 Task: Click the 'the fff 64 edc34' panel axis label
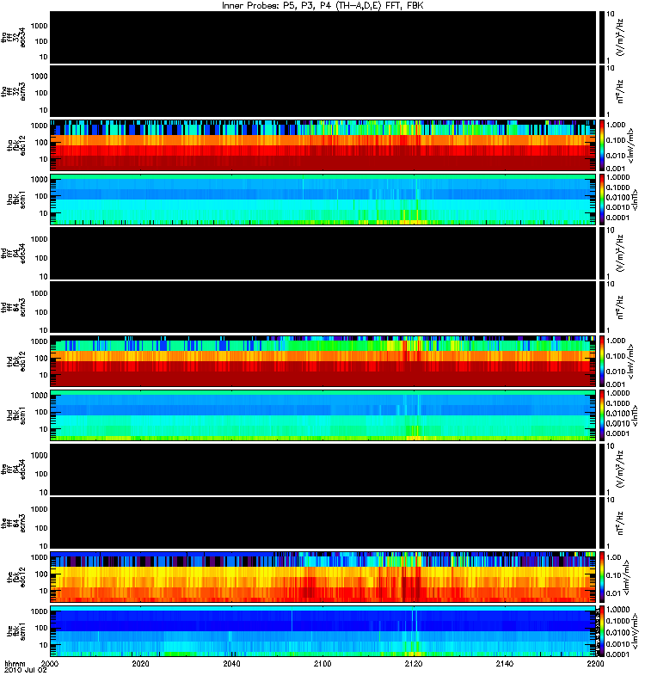pos(14,470)
